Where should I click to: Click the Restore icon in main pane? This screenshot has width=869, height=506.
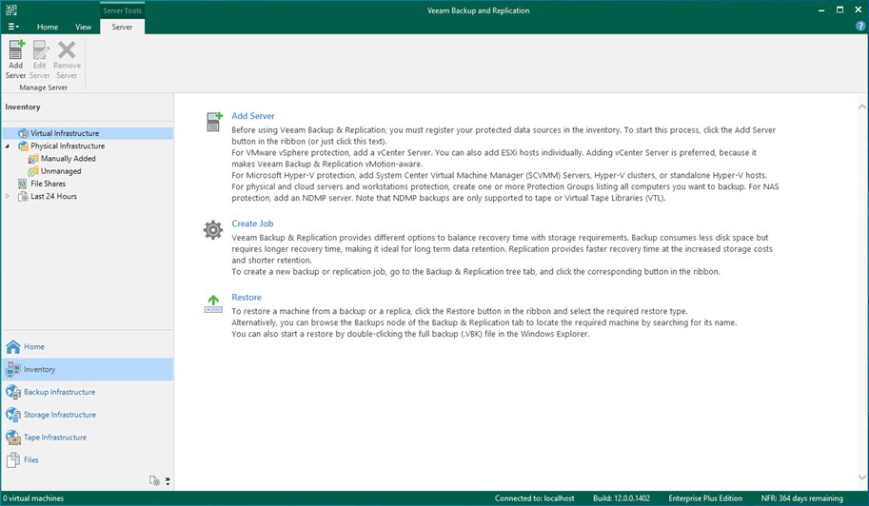coord(213,303)
